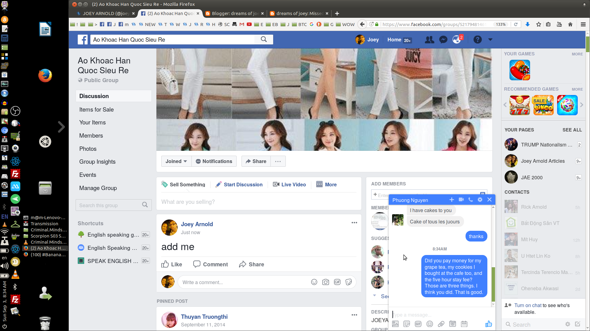Screen dimensions: 590x331
Task: Open the chat settings gear icon
Action: 480,200
